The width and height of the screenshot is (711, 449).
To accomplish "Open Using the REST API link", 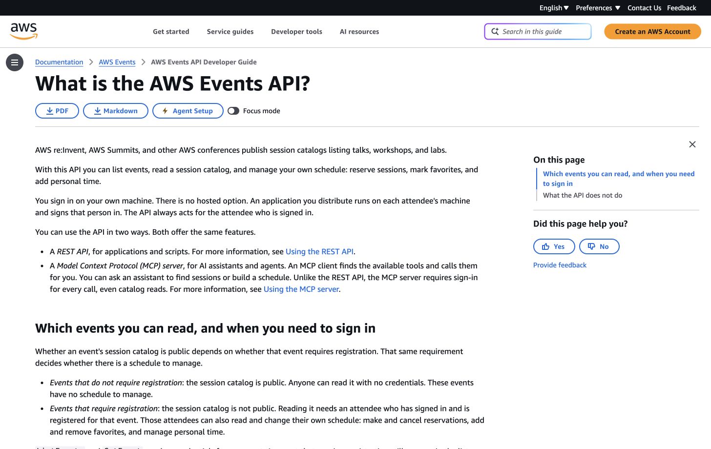I will [319, 252].
